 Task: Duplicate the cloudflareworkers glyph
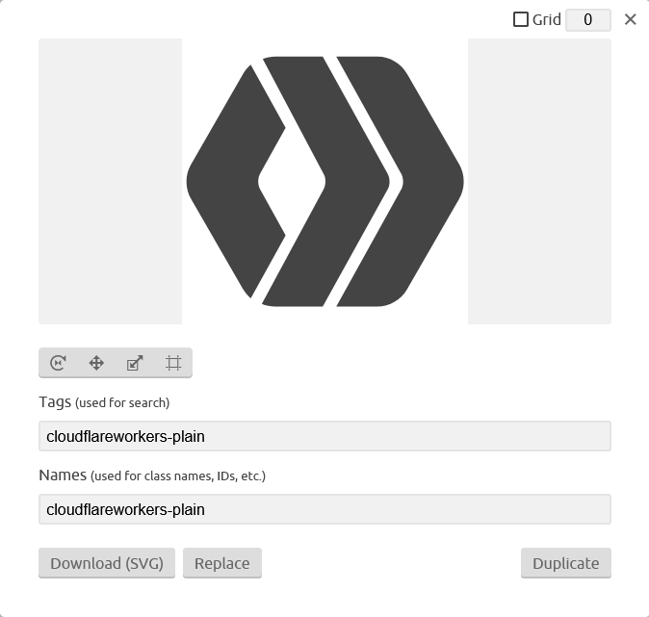click(566, 563)
